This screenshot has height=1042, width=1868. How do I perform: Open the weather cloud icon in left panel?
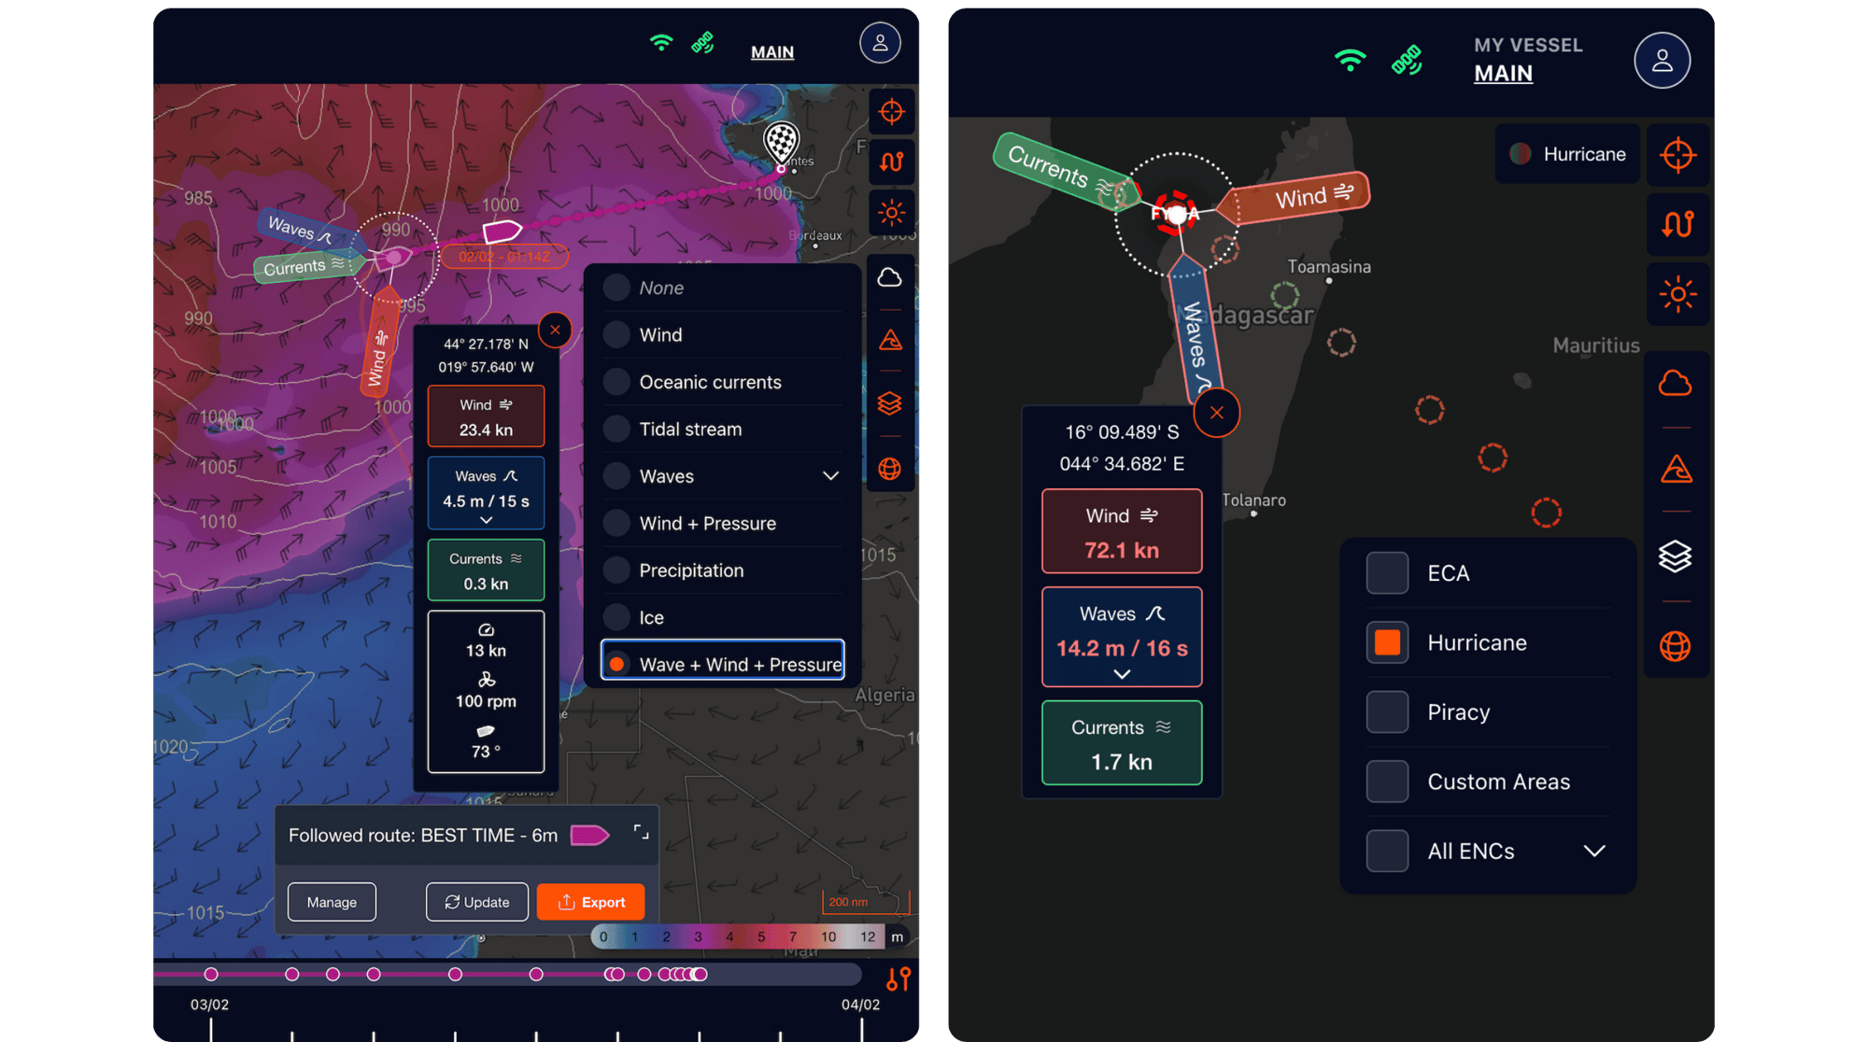[890, 277]
